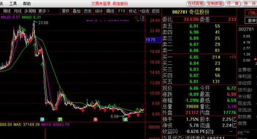Click the diamond icon above the chart
This screenshot has width=257, height=139.
click(136, 17)
